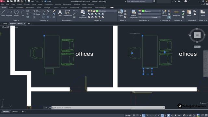This screenshot has width=208, height=117.
Task: Click the search magnifier icon in title bar
Action: click(154, 1)
